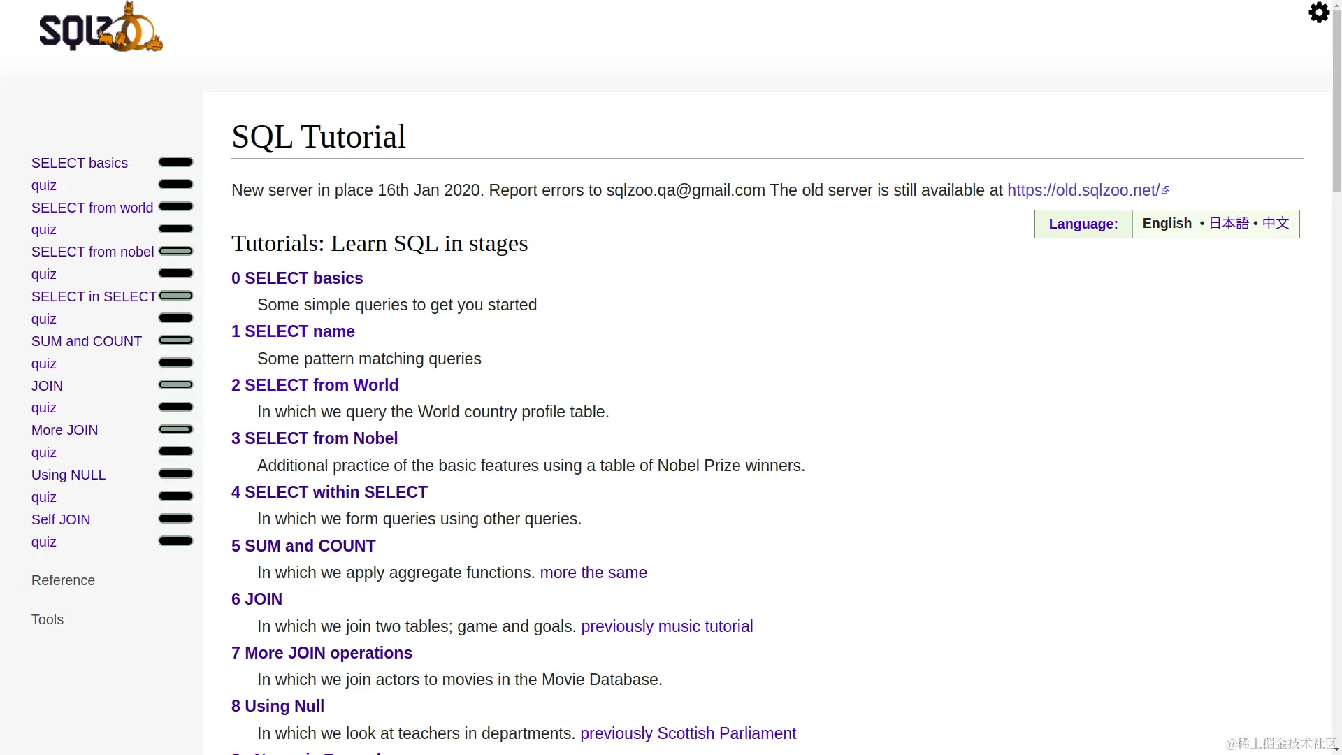Open the settings gear icon
Image resolution: width=1342 pixels, height=755 pixels.
pyautogui.click(x=1318, y=13)
